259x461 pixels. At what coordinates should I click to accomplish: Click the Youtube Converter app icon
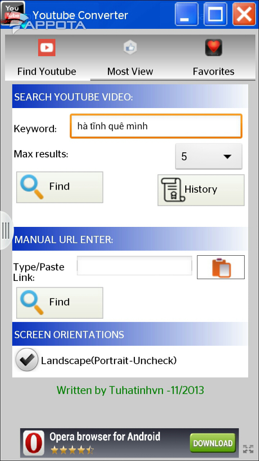13,13
